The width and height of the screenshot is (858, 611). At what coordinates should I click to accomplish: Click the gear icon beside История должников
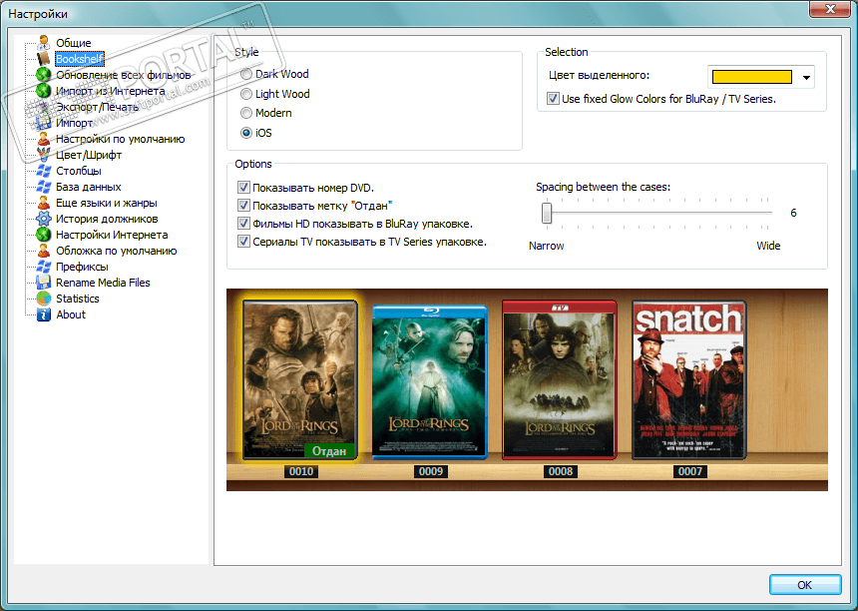(44, 219)
